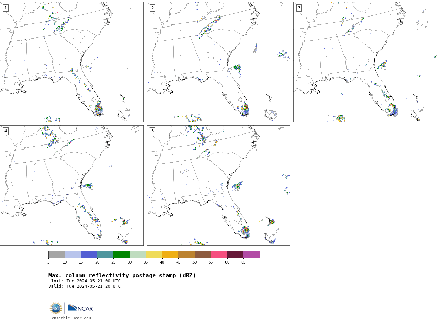
Task: Click the maroon 60-65 dBZ swatch
Action: [x=235, y=255]
